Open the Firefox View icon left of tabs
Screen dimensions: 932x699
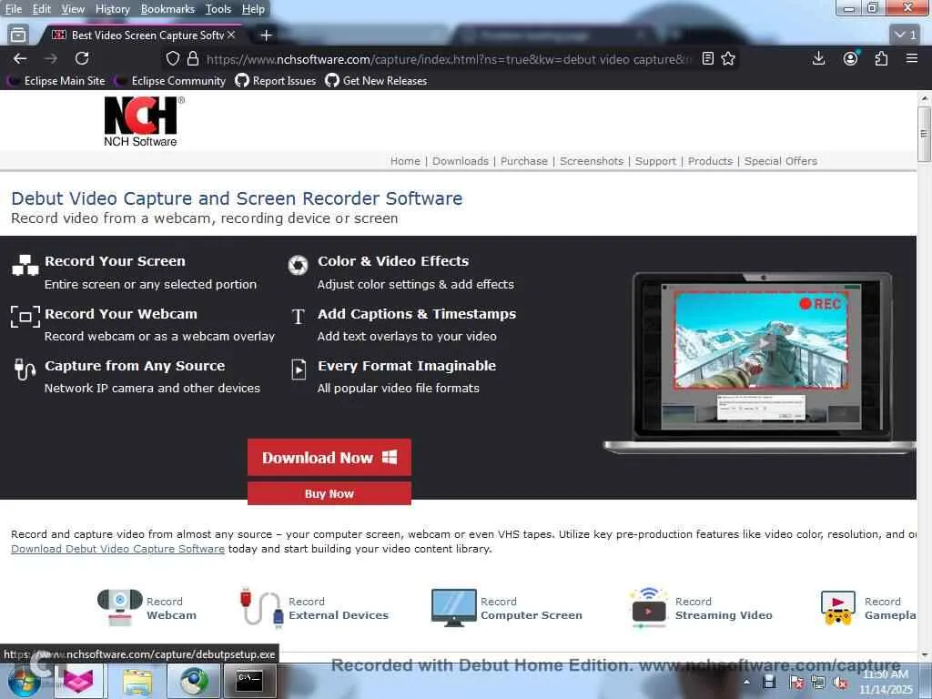point(18,35)
